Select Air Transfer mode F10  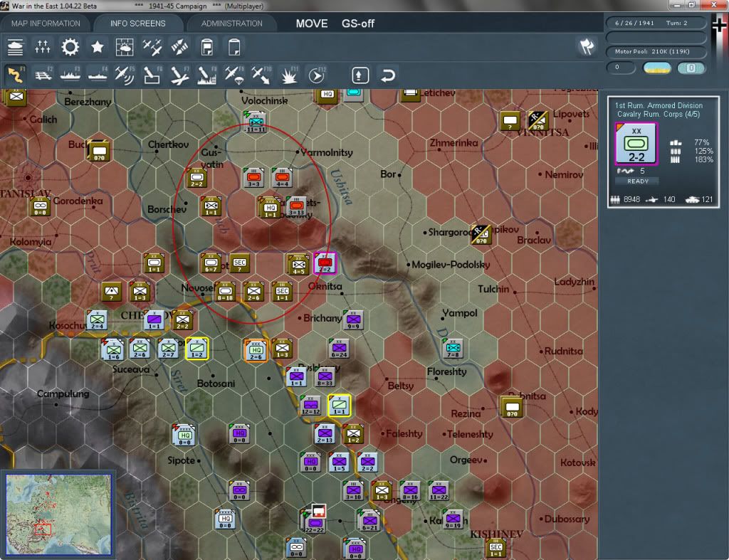261,75
